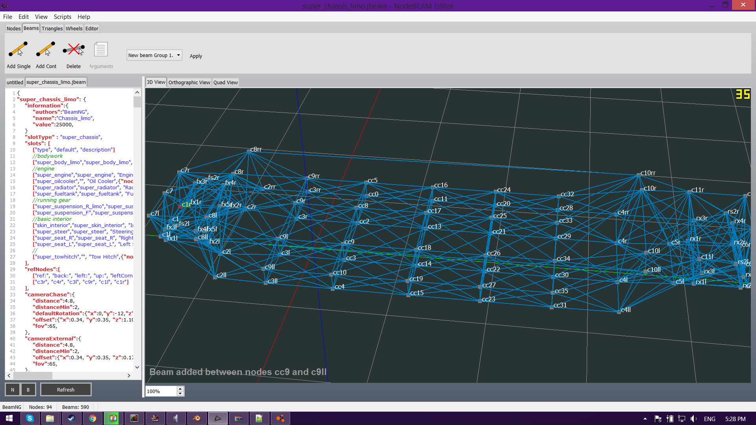Open the Scripts menu
The image size is (756, 425).
point(62,17)
